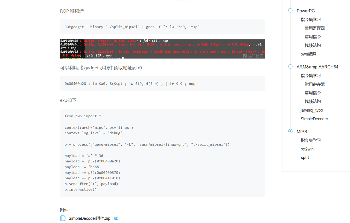Click the payload = 'a' * 36 line

tap(84, 156)
